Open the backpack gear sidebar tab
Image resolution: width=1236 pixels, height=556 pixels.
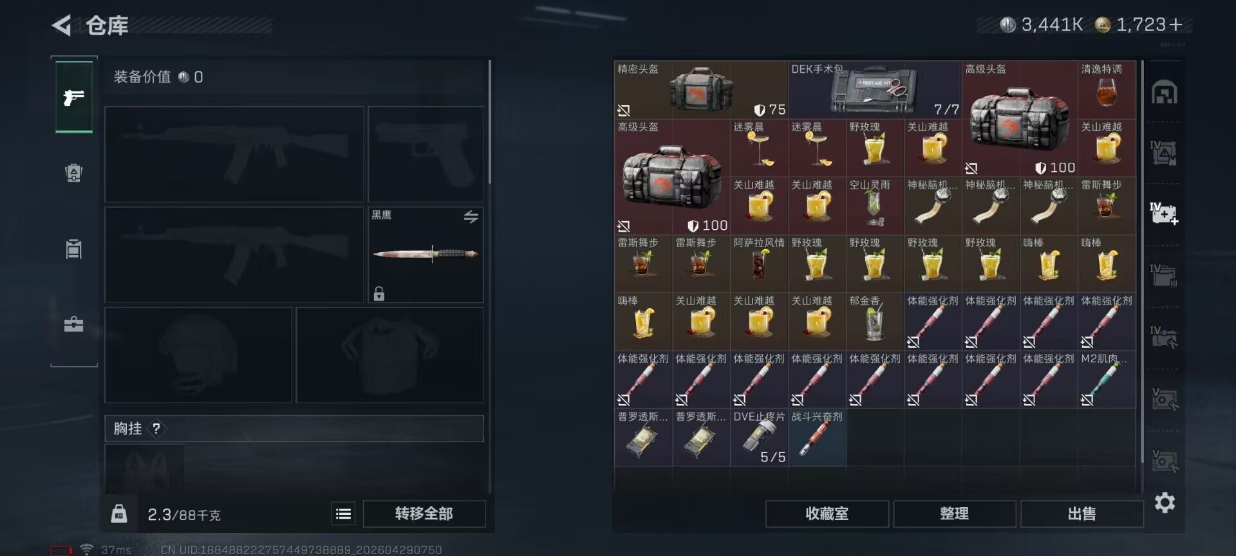[74, 173]
